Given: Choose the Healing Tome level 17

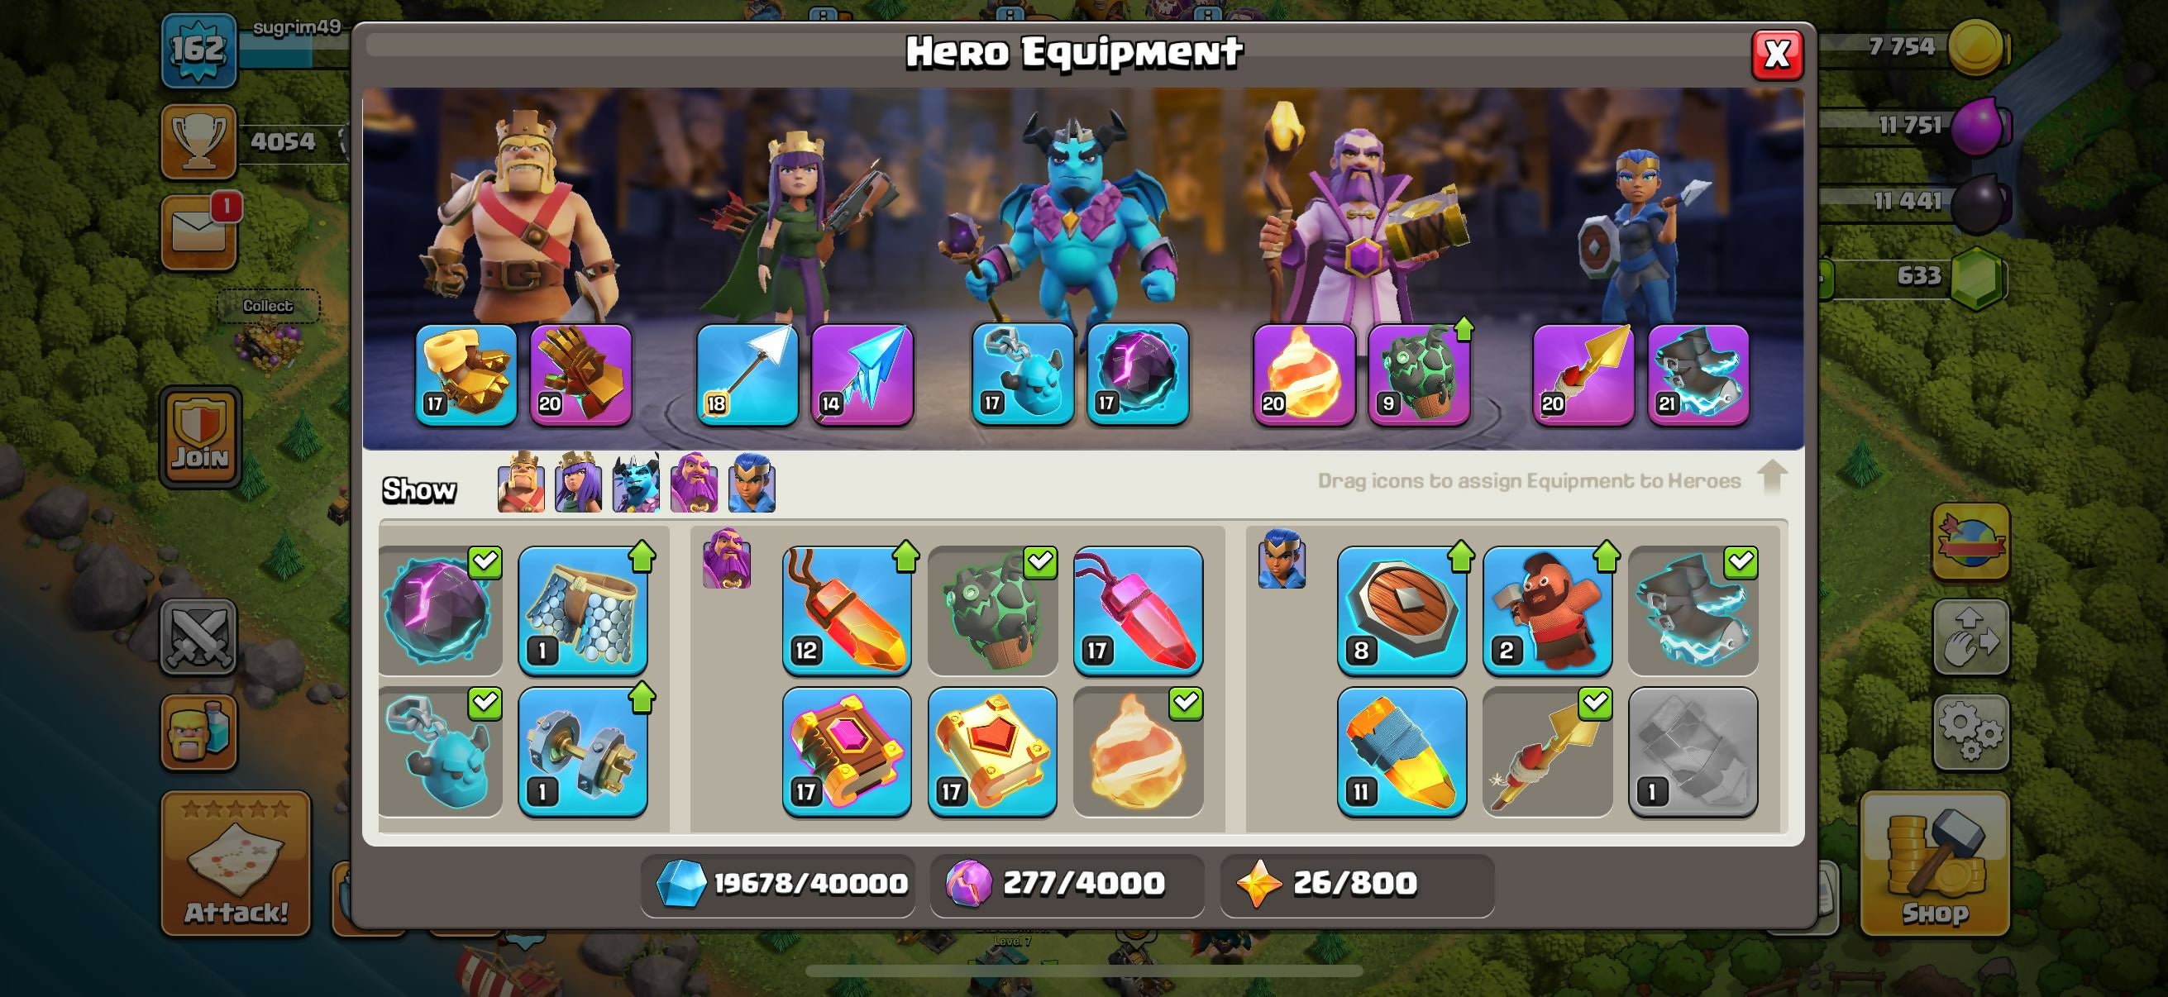Looking at the screenshot, I should (992, 751).
